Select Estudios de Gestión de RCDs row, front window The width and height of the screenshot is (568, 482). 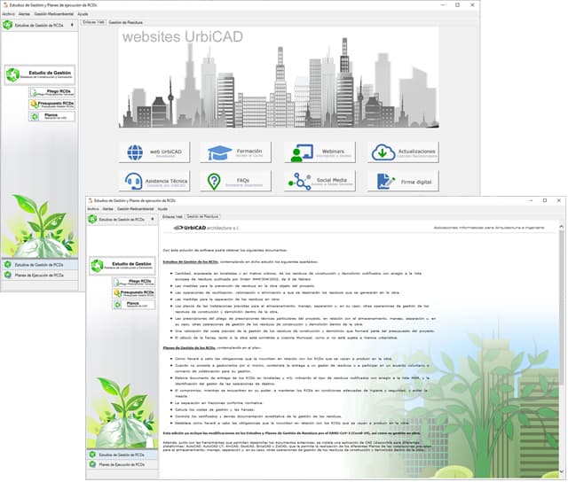click(122, 455)
